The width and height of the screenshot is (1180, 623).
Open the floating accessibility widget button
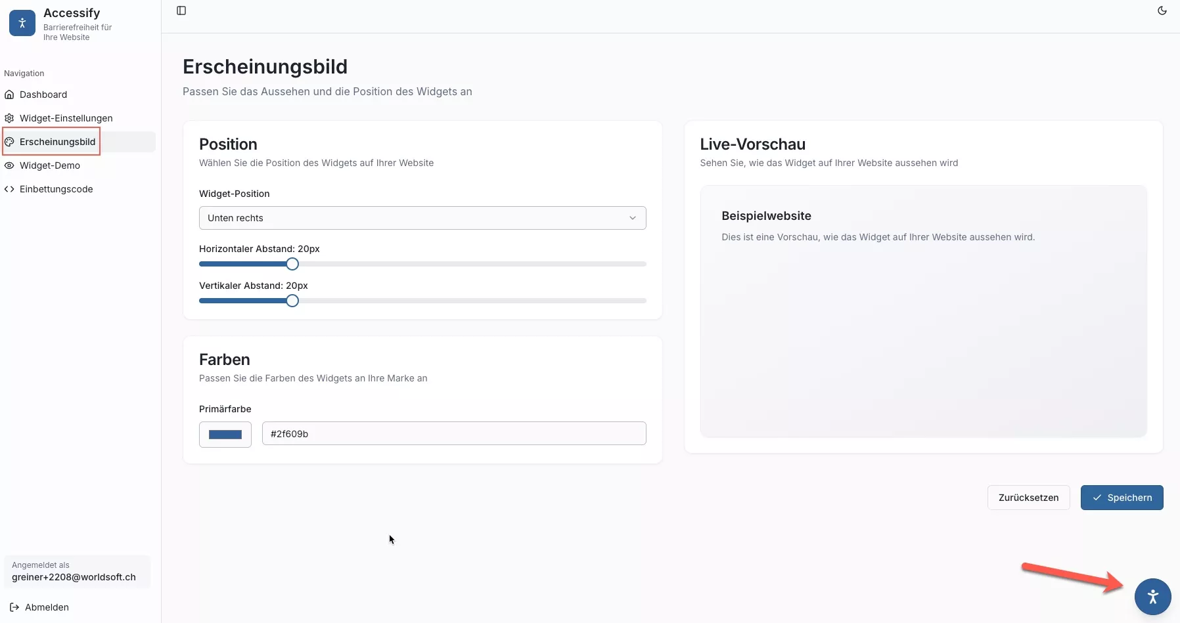(x=1152, y=596)
